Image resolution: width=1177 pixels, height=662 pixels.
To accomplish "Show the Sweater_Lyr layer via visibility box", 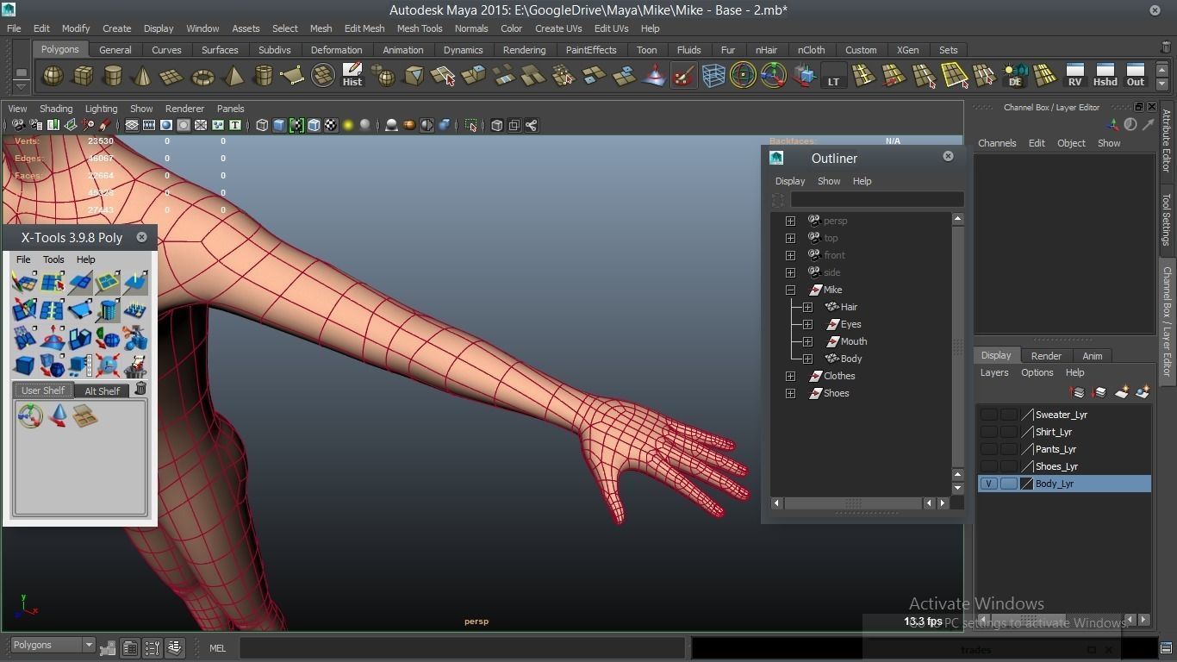I will click(988, 415).
